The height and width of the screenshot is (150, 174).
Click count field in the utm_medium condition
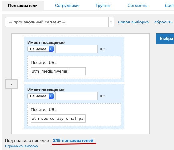[76, 49]
